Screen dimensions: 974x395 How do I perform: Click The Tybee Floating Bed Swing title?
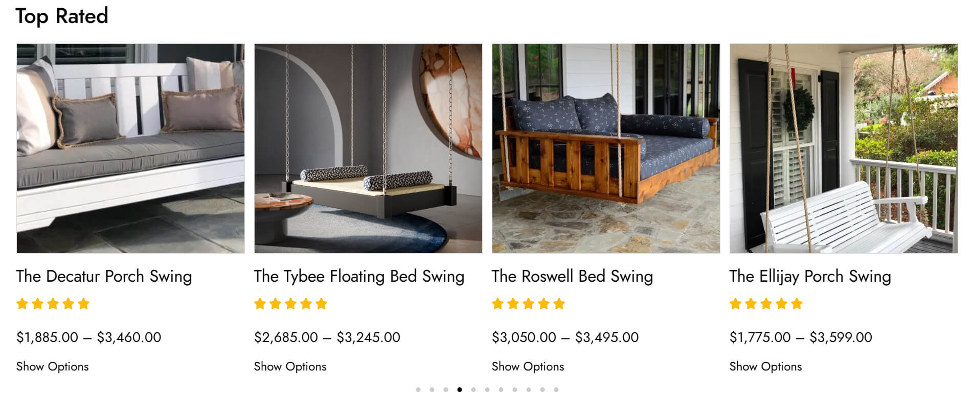point(359,276)
